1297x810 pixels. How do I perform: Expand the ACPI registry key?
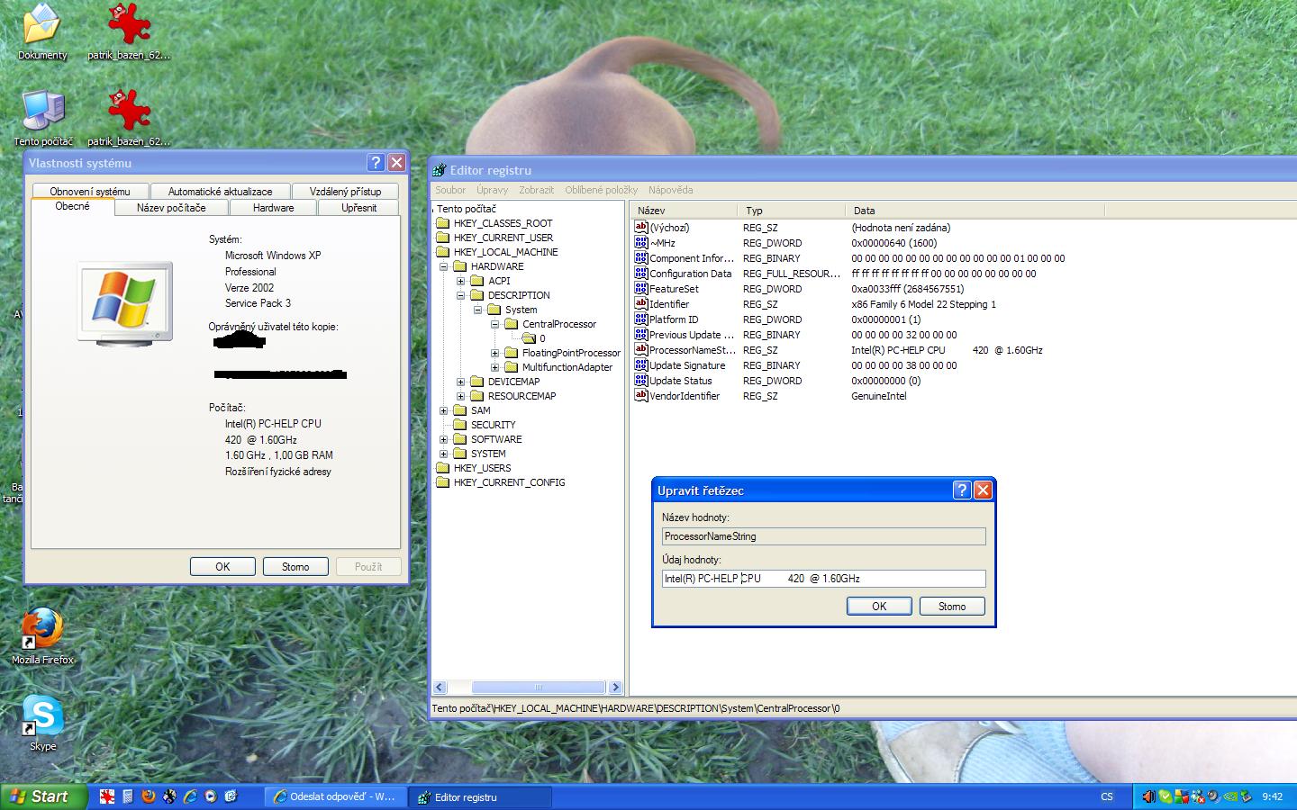[460, 281]
